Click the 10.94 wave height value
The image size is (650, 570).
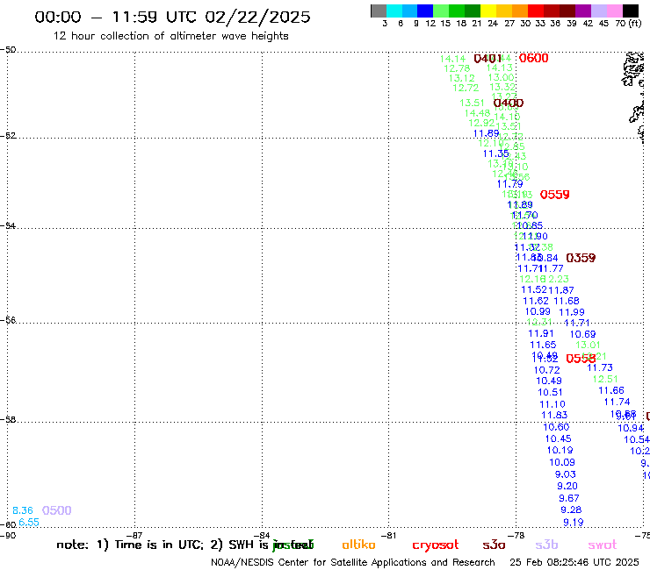click(x=631, y=429)
